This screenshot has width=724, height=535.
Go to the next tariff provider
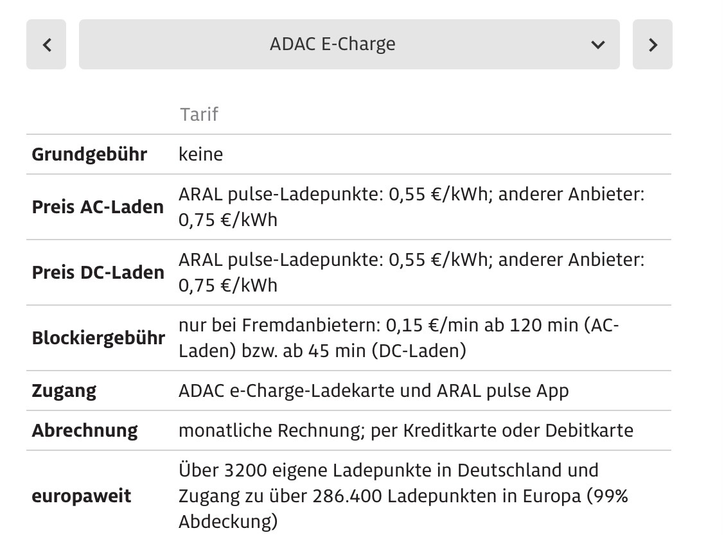652,44
